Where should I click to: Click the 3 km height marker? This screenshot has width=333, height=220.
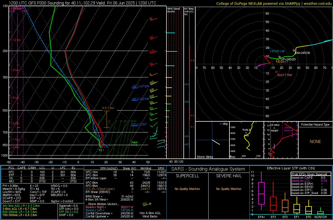(16, 123)
